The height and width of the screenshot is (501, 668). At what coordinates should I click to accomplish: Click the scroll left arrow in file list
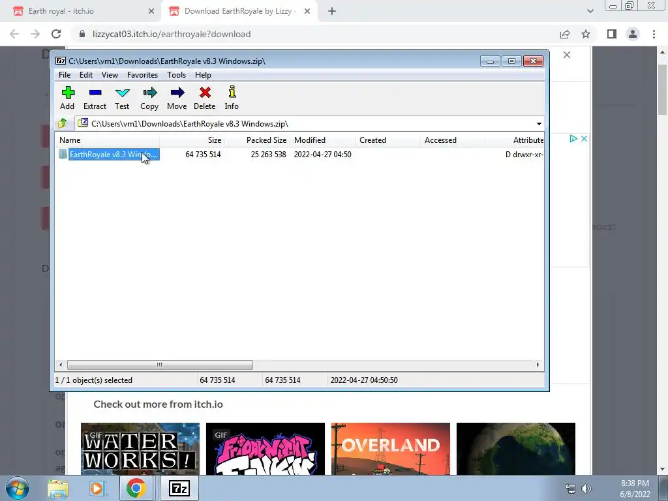coord(61,365)
